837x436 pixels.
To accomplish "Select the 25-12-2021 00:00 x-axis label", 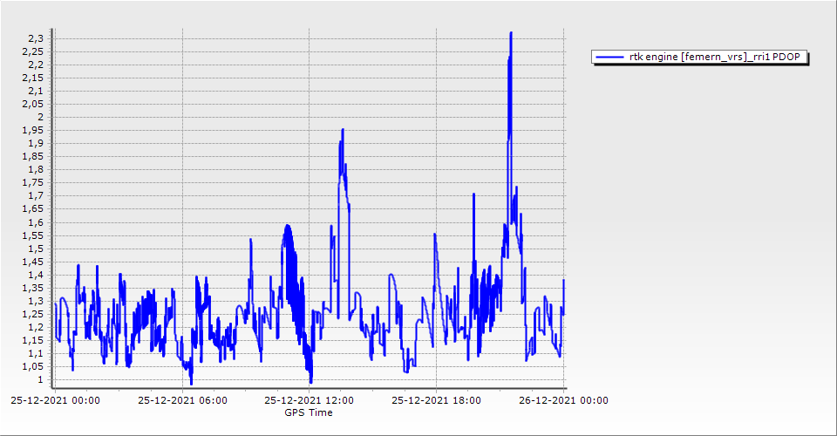I will click(55, 401).
